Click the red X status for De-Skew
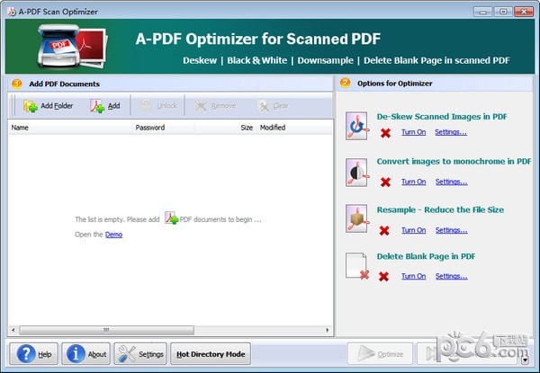The width and height of the screenshot is (540, 373). (385, 133)
